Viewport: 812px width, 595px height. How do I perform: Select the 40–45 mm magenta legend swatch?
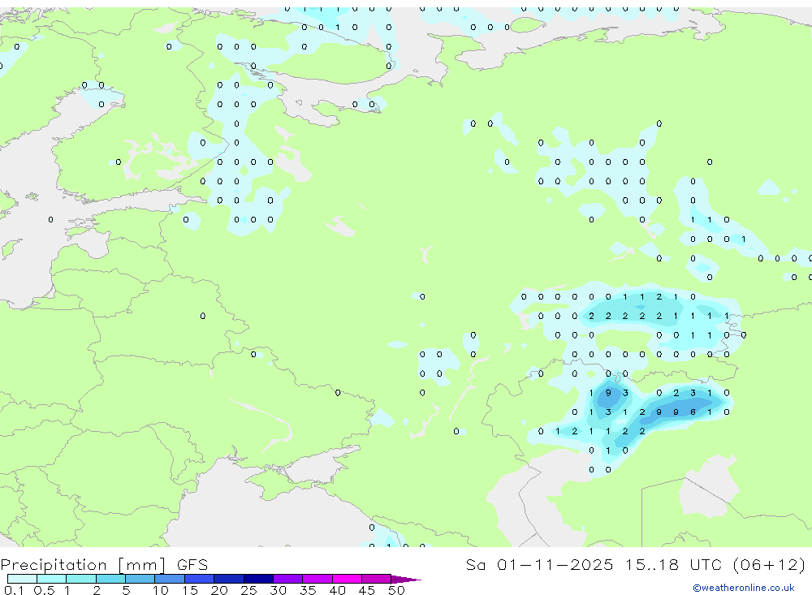click(x=347, y=579)
